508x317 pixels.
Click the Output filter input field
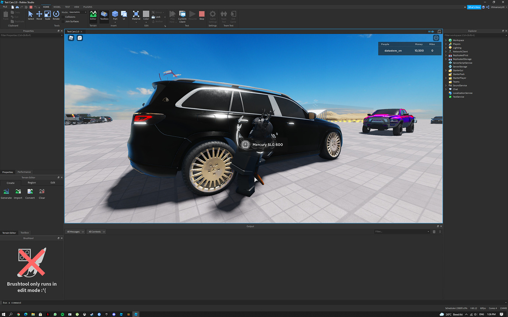401,232
